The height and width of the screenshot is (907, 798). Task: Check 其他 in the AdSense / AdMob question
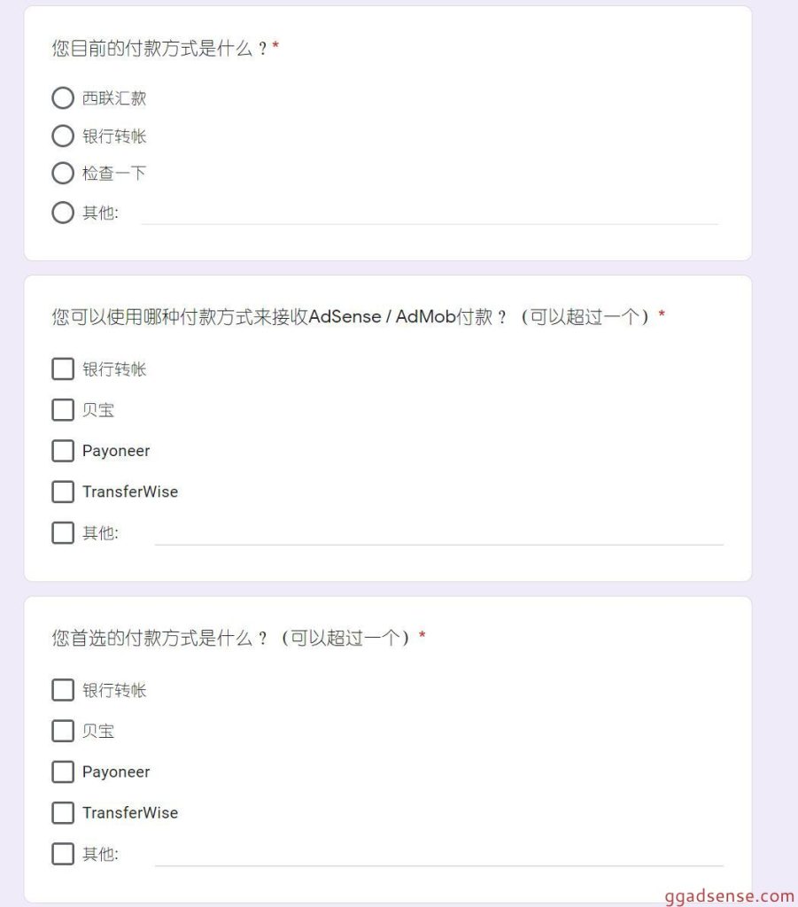[63, 533]
